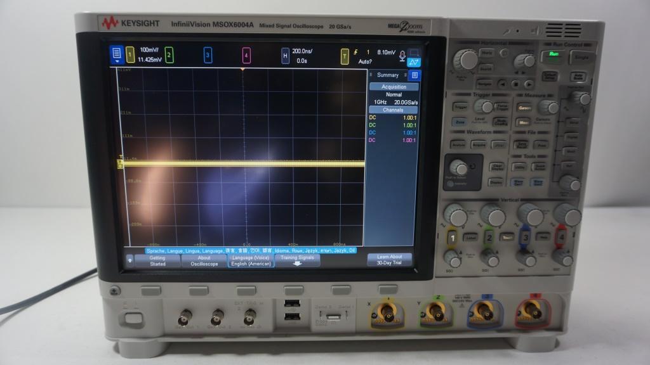Open the Summary sidebar header menu
The height and width of the screenshot is (365, 650).
point(388,75)
